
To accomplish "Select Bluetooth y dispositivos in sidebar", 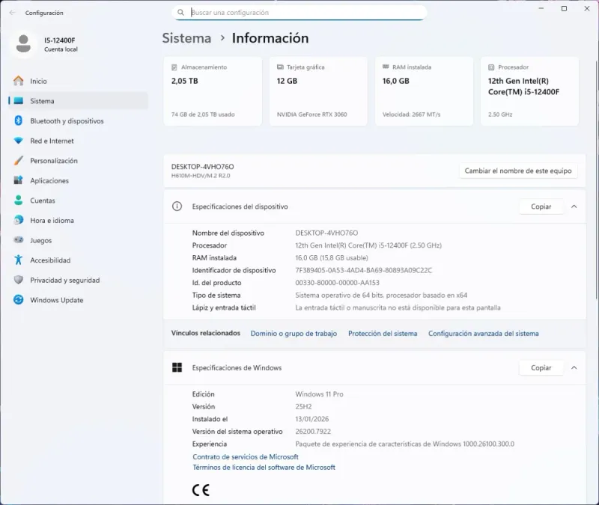I will [78, 120].
